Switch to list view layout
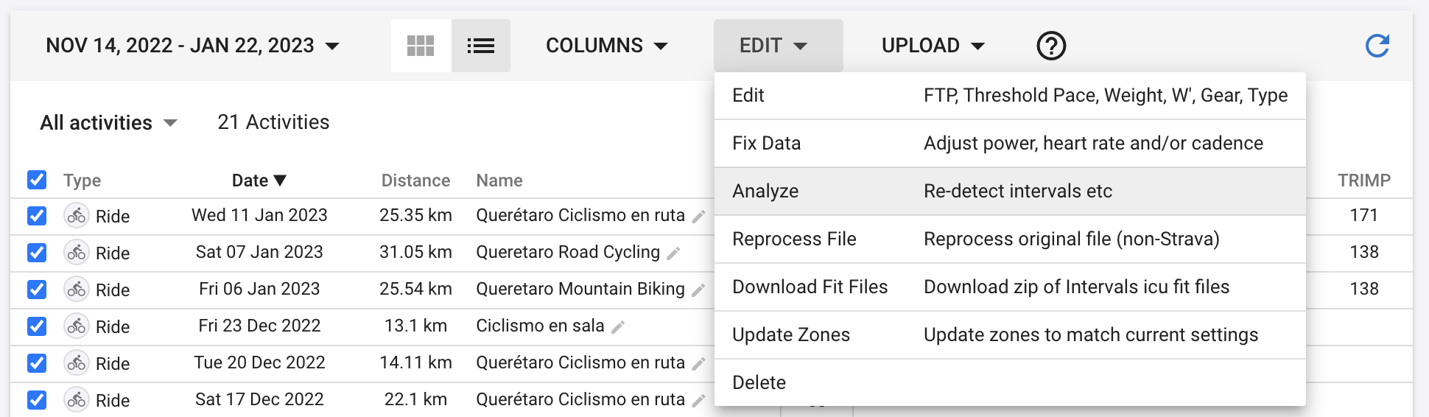Viewport: 1429px width, 417px height. tap(480, 46)
